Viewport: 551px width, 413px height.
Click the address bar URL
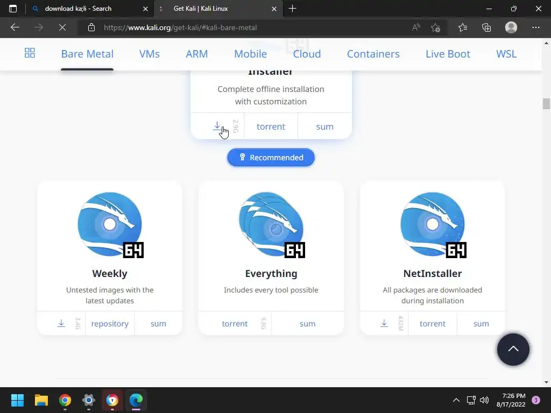[180, 27]
